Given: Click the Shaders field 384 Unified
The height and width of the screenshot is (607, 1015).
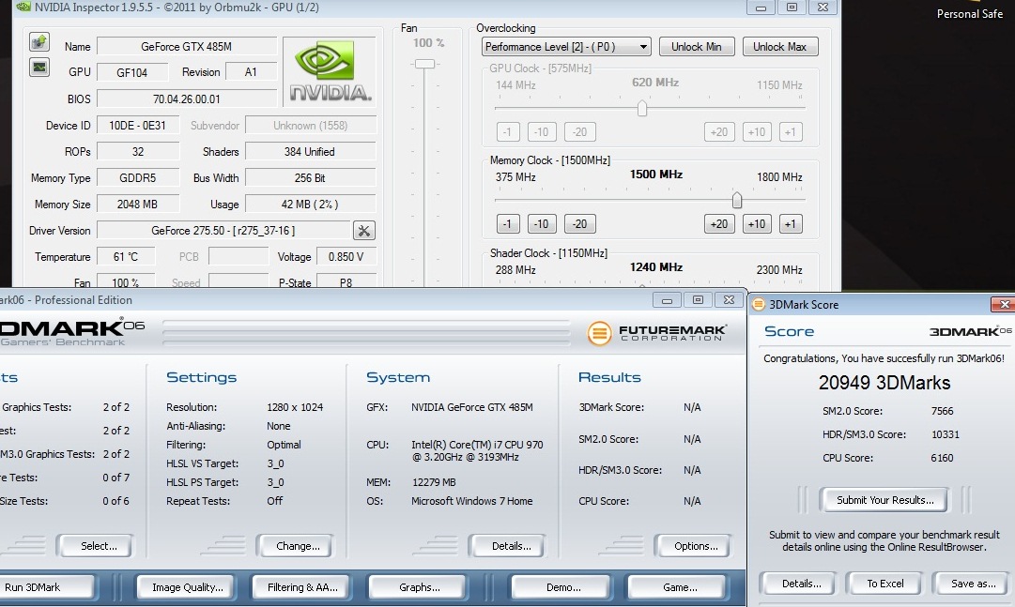Looking at the screenshot, I should [310, 152].
